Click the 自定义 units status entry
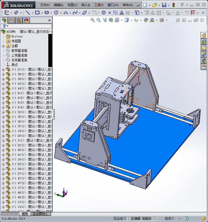 169,219
